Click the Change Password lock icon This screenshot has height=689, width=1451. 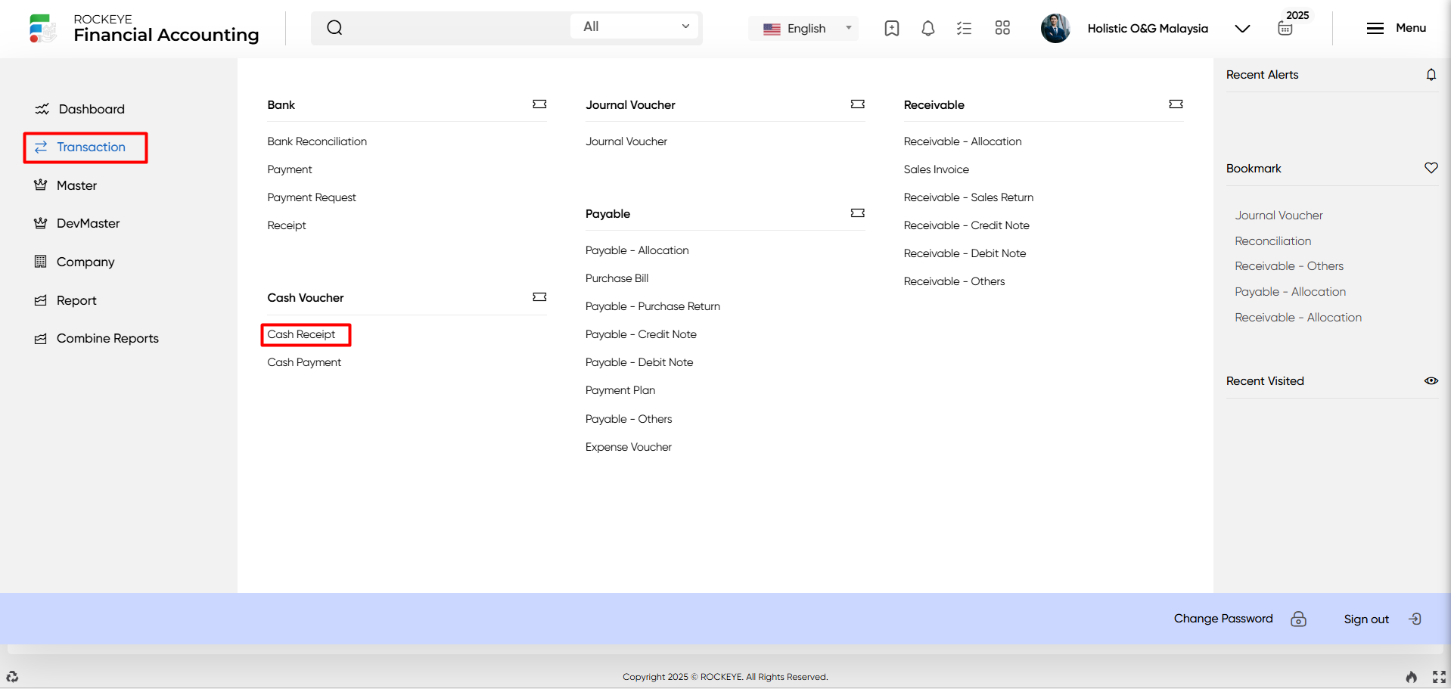pos(1299,619)
